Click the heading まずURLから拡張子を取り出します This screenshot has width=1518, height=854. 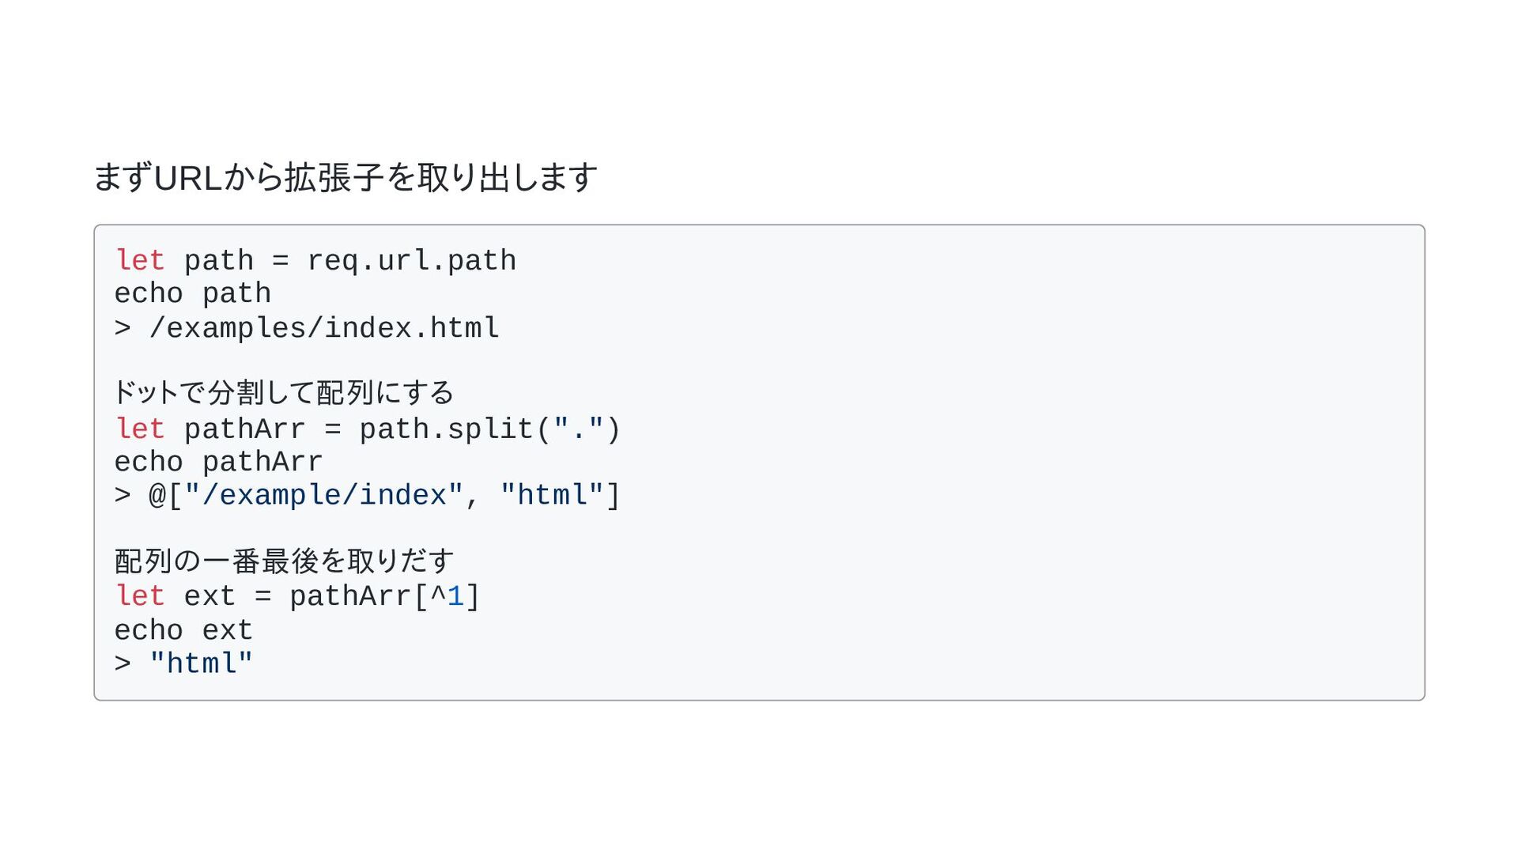point(346,177)
